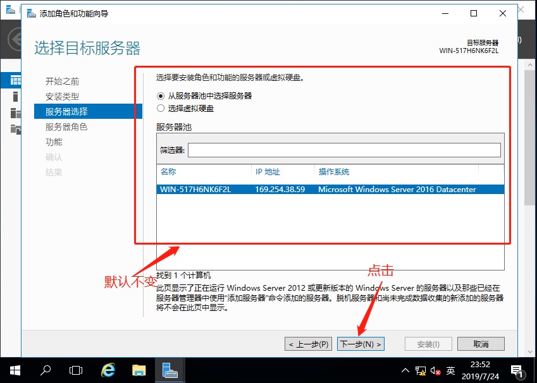Screen dimensions: 537x383
Task: Select server row WIN-517H6NK6F2L
Action: click(x=330, y=189)
